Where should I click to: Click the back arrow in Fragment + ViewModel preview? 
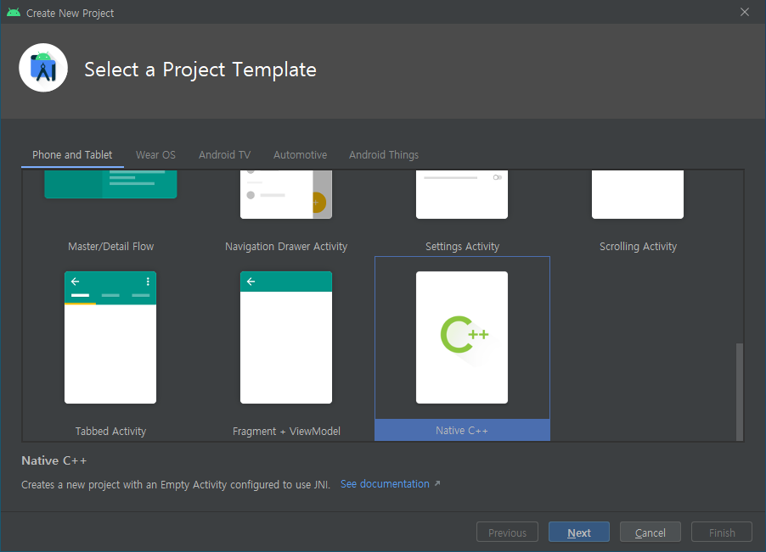251,282
